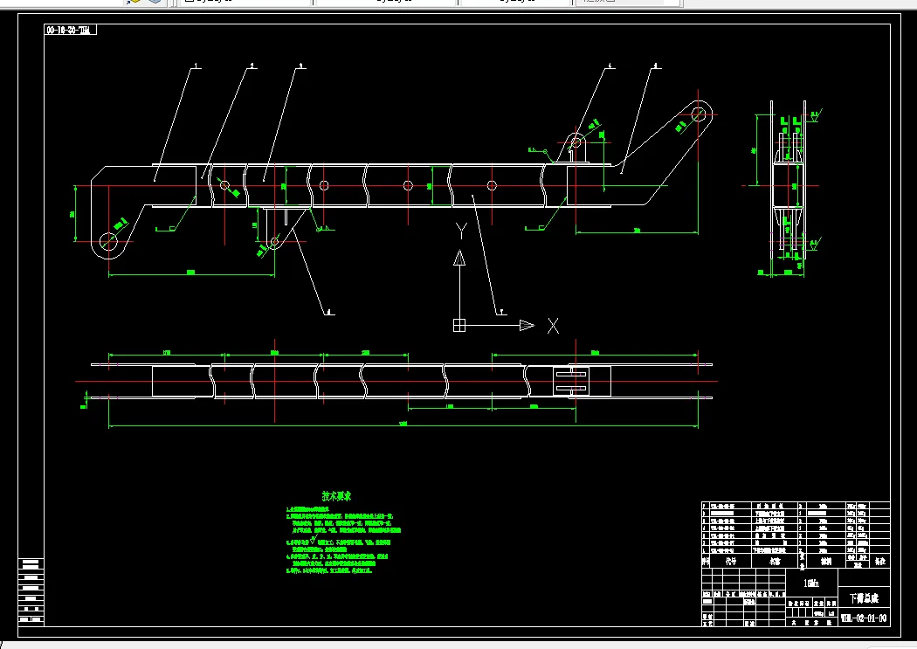Click the 16Mn material text
Screen dimensions: 917x649
click(811, 583)
